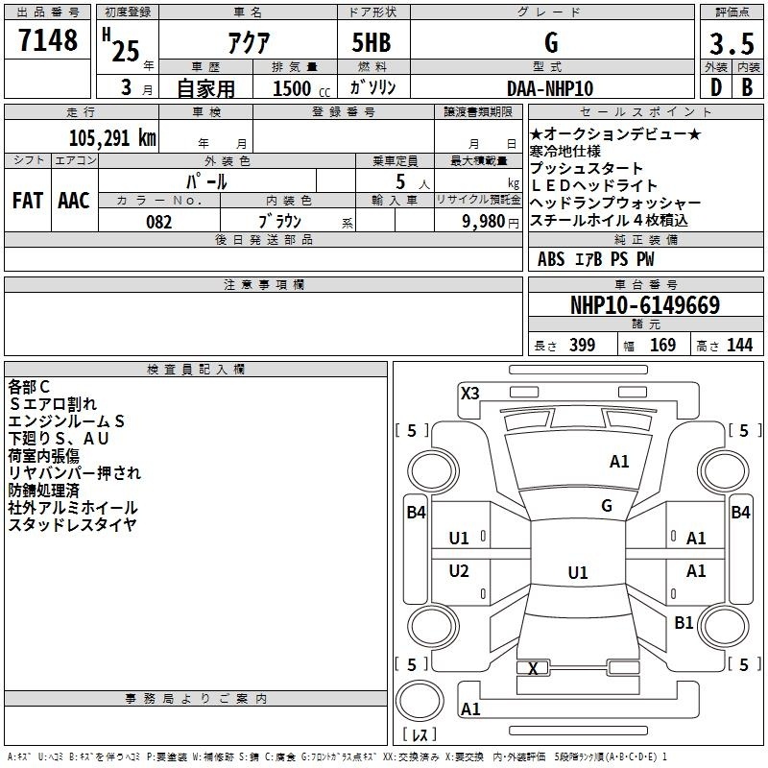Select the recycle deposit 9,980円
The image size is (768, 768).
491,222
